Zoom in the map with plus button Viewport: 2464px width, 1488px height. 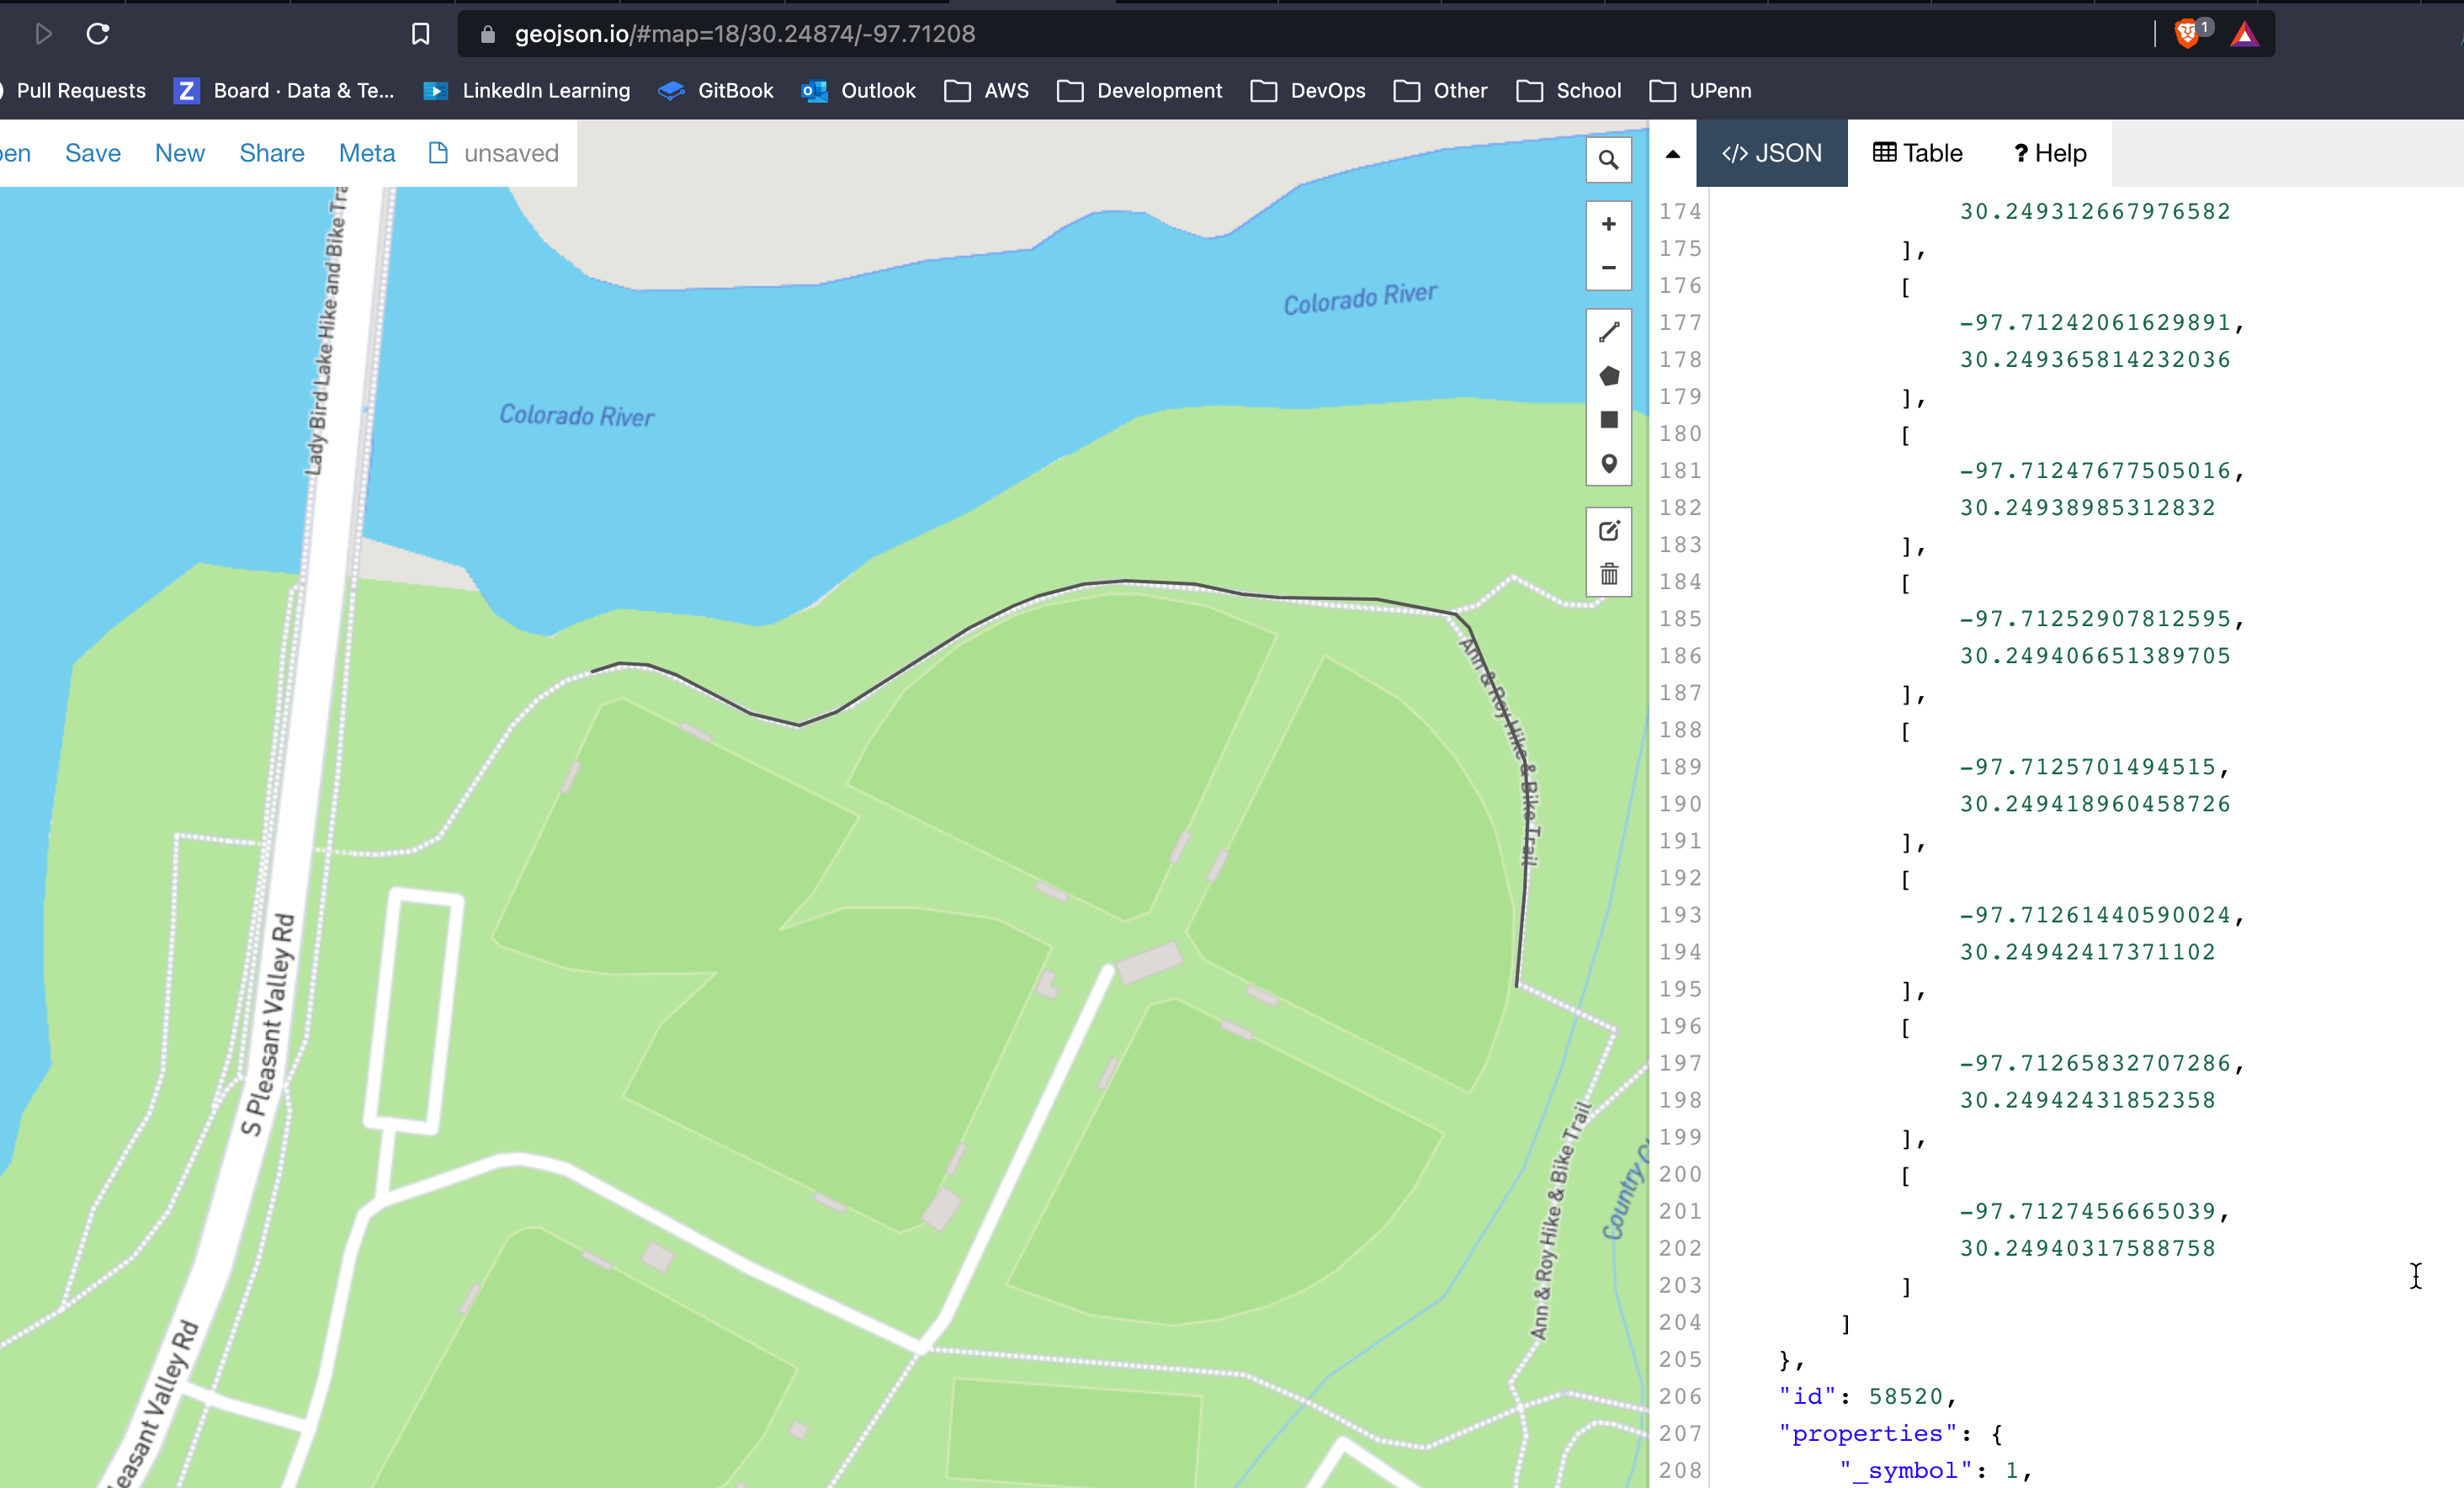coord(1608,224)
